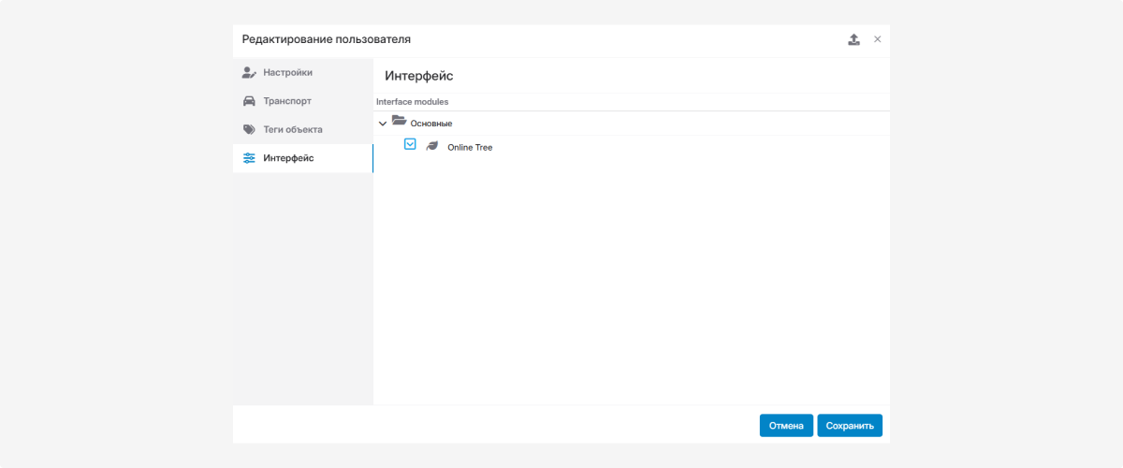Click the tags icon beside Теги объекта
Image resolution: width=1123 pixels, height=468 pixels.
[x=249, y=130]
